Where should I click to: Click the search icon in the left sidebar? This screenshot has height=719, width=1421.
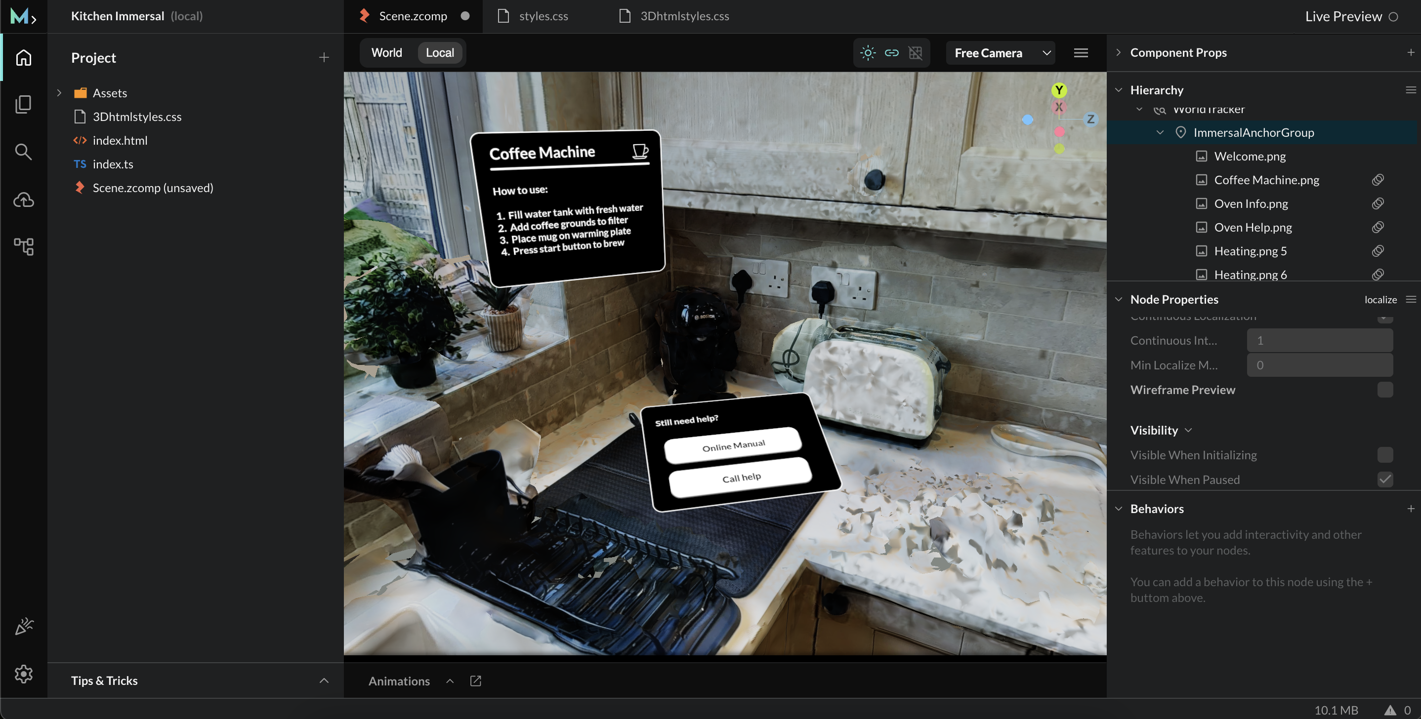pos(24,152)
